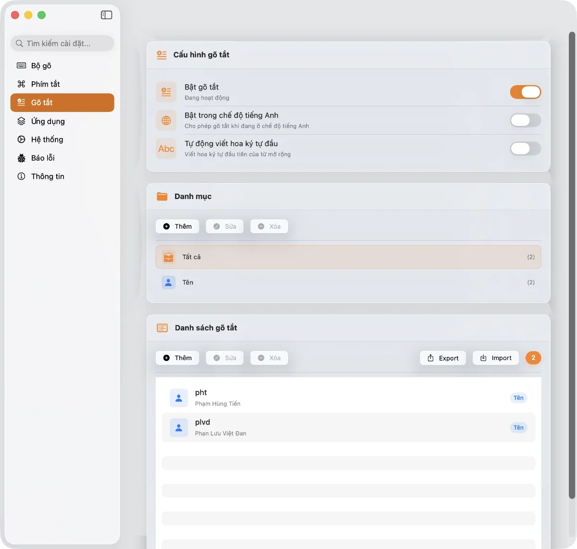The image size is (577, 549).
Task: Select the Tên category row
Action: [x=348, y=282]
